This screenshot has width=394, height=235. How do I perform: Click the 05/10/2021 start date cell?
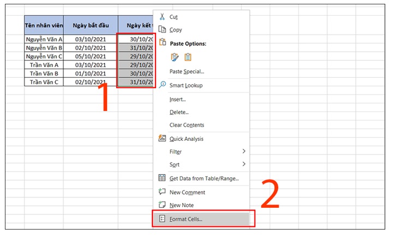(90, 56)
